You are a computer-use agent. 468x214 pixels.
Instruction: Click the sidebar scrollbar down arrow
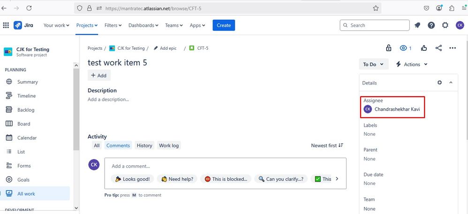coord(76,208)
